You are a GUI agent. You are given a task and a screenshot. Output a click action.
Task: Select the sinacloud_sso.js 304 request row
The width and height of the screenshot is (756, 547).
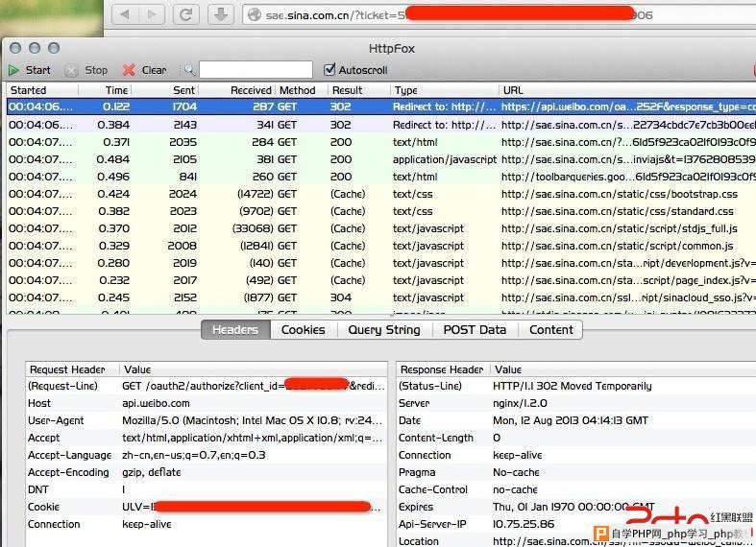coord(381,297)
